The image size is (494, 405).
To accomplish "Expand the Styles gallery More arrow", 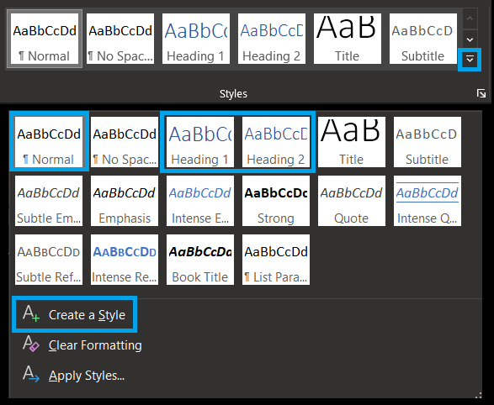I will coord(470,59).
